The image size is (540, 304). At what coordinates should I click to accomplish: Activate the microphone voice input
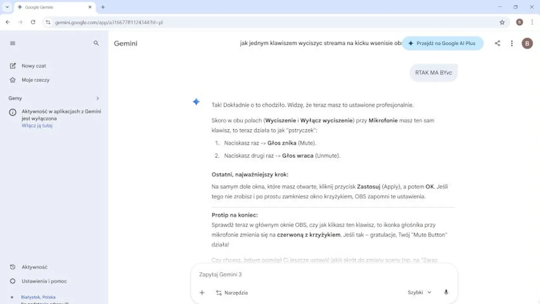point(446,292)
